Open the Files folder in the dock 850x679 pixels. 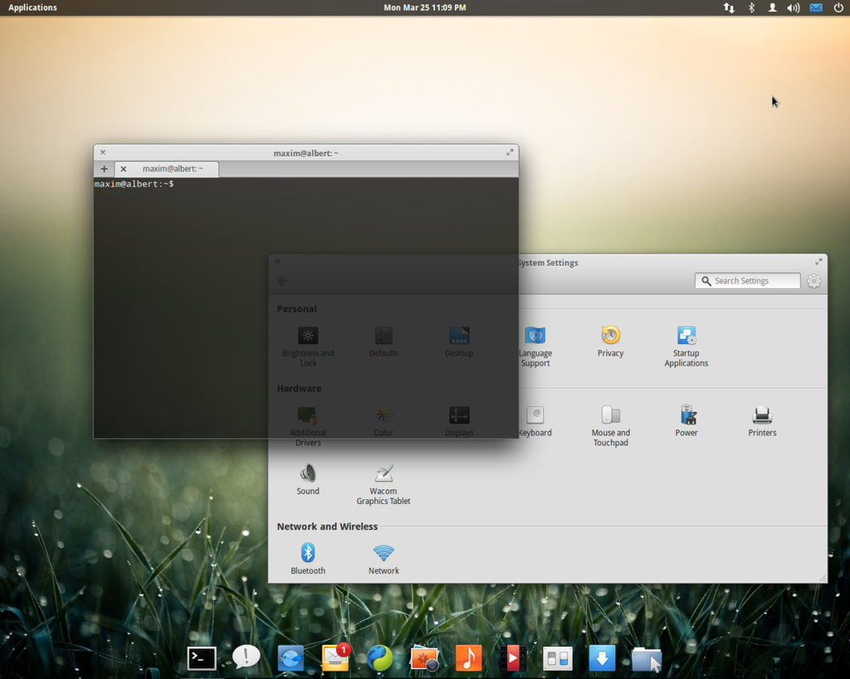click(x=647, y=659)
